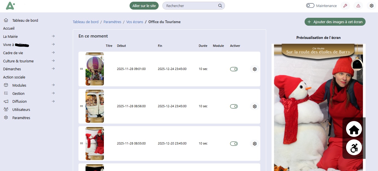Click the wheelchair accessibility icon
This screenshot has height=171, width=378.
pos(354,148)
